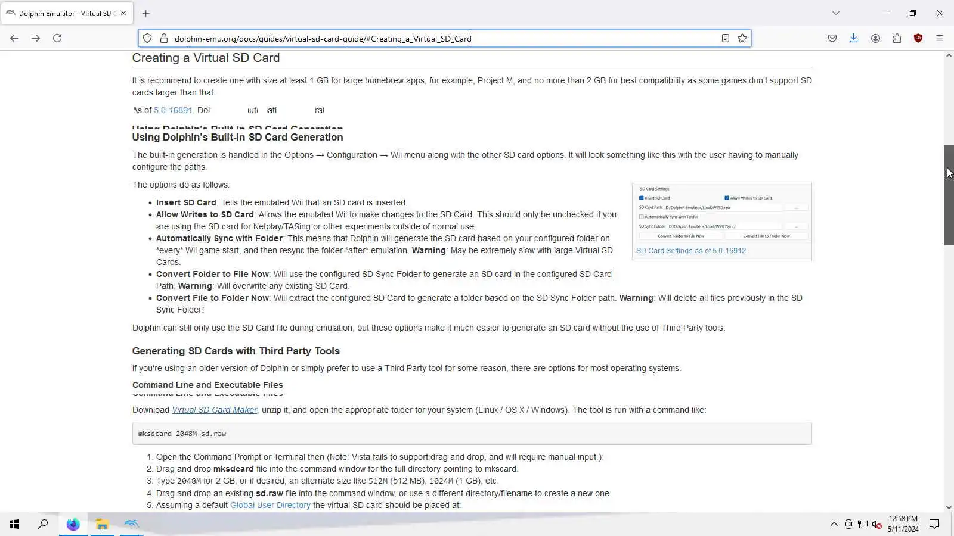Bookmark this page with the star icon

point(742,39)
